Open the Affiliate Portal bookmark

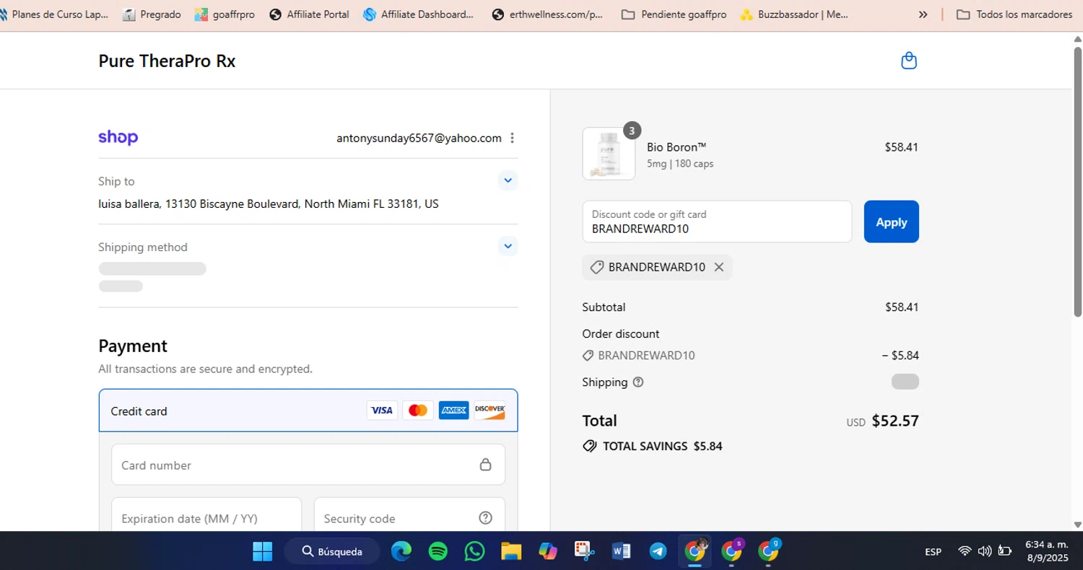pyautogui.click(x=309, y=14)
